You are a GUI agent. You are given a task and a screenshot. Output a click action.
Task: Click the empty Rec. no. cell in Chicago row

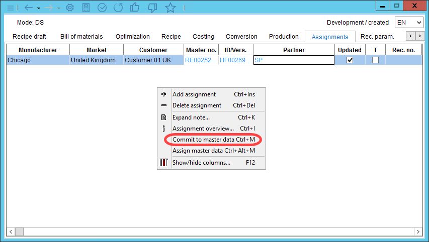[403, 60]
